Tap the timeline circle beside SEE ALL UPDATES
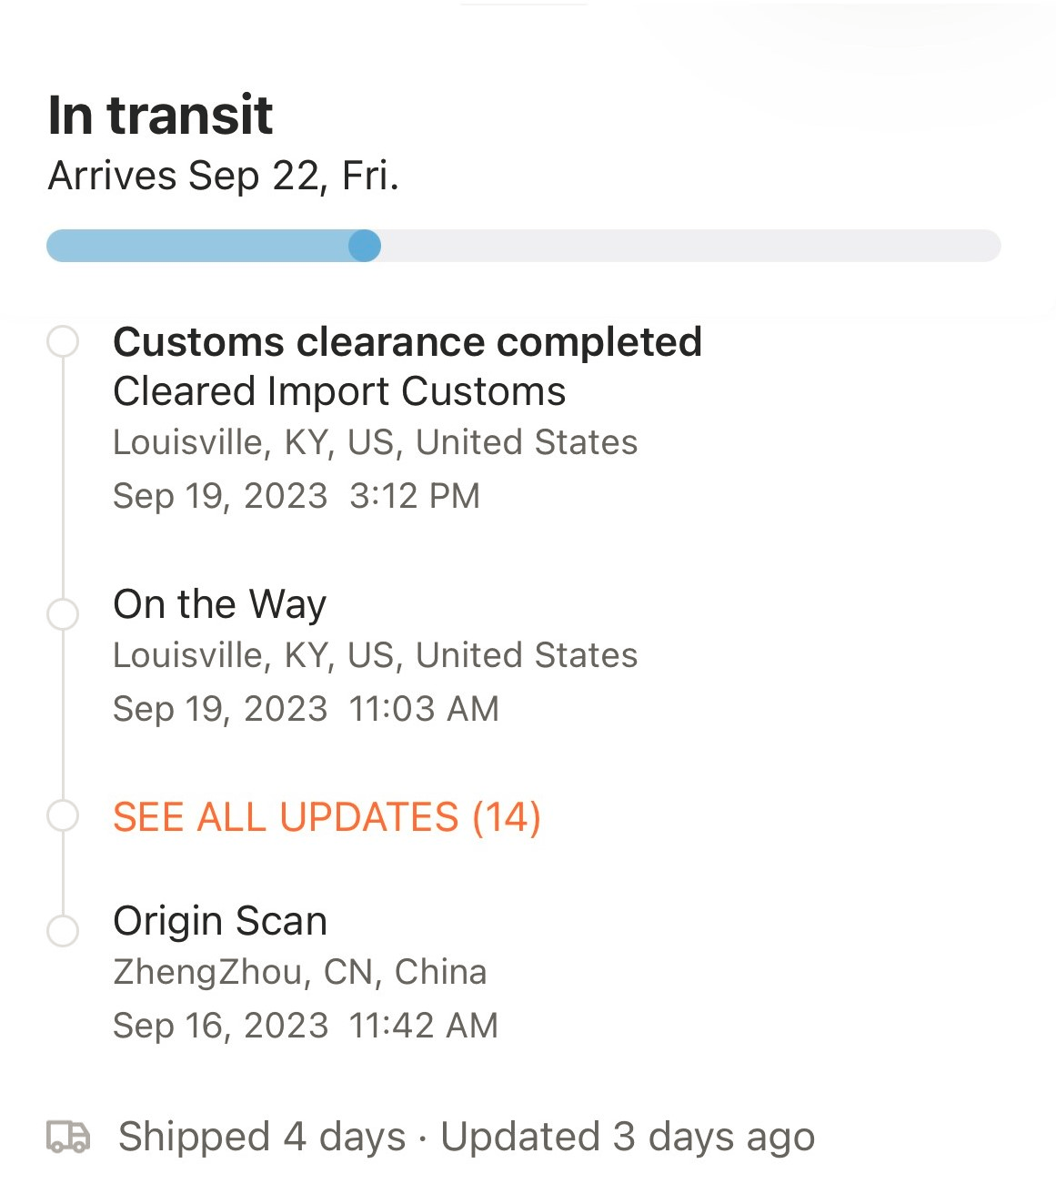This screenshot has width=1056, height=1194. click(63, 815)
